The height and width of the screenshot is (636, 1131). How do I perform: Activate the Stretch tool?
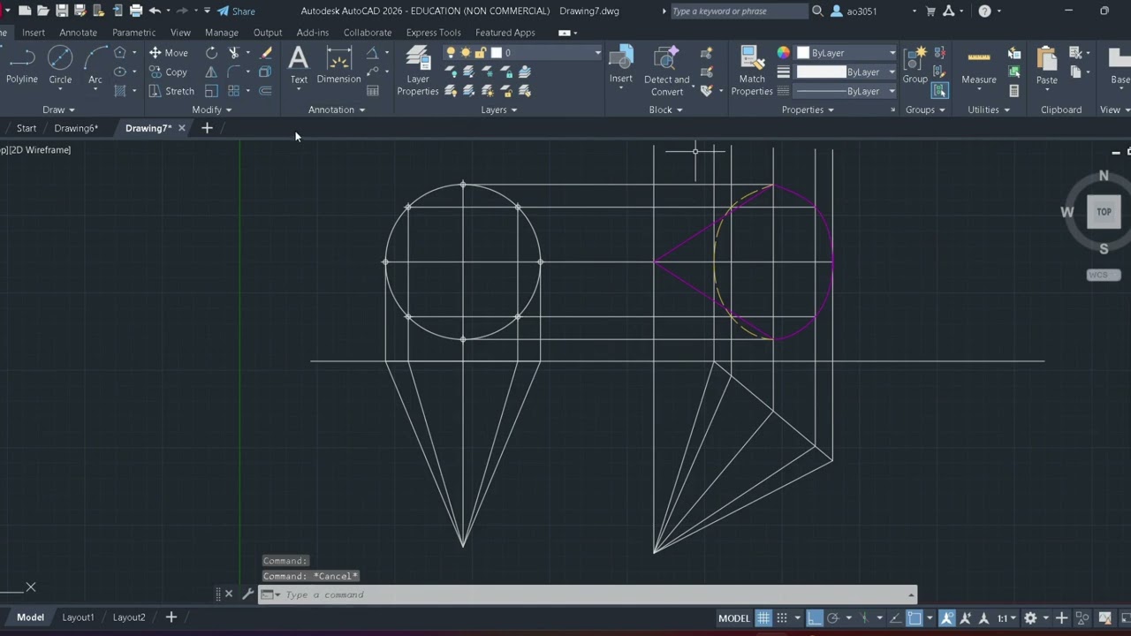pyautogui.click(x=171, y=91)
